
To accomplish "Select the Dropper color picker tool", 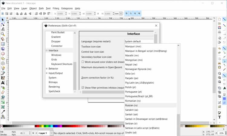I will point(3,112).
